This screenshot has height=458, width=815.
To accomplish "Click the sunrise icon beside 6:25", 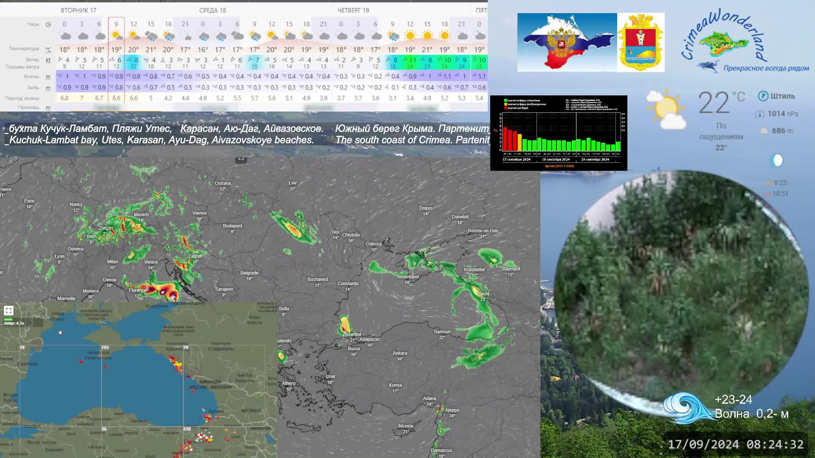I will pos(769,183).
